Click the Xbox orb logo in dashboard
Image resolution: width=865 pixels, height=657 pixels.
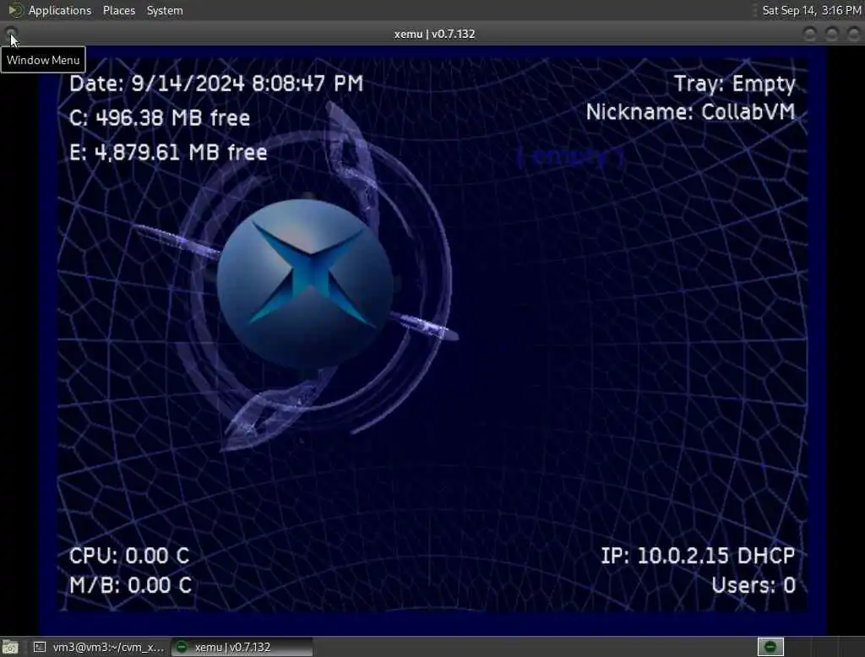[305, 283]
